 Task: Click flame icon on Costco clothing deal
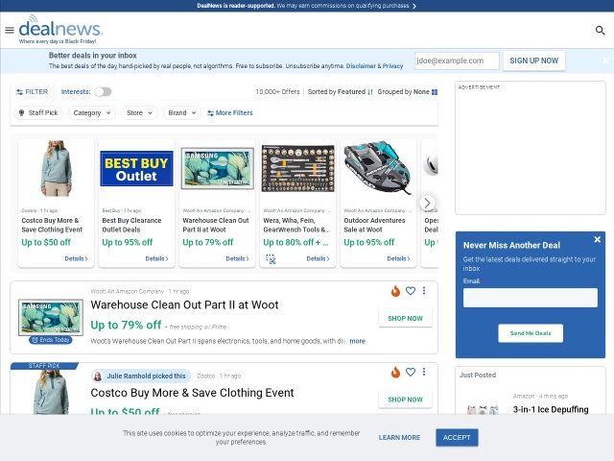(395, 372)
